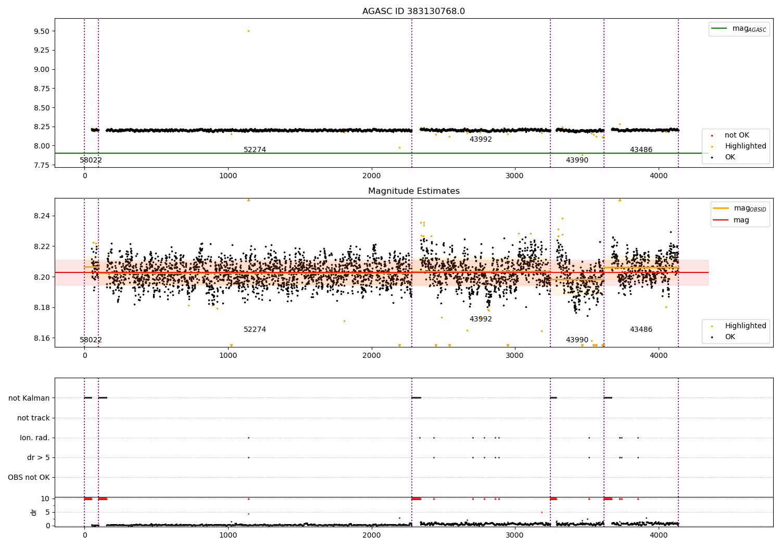Screen dimensions: 781x547
Task: Click OBSID label 43486 in Magnitude Estimates plot
Action: (x=641, y=330)
